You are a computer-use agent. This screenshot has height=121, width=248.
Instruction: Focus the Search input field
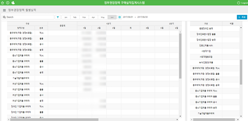28,17
